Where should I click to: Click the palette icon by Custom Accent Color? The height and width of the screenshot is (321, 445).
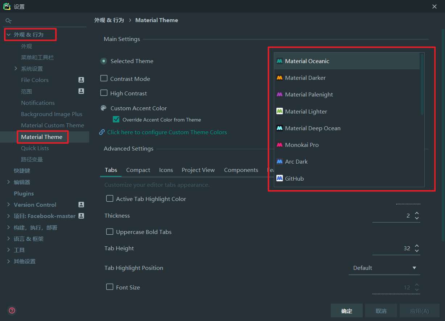[104, 108]
